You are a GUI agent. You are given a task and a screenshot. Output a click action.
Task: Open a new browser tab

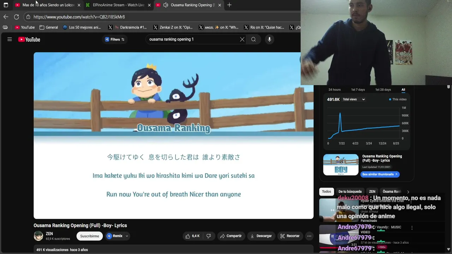tap(230, 5)
